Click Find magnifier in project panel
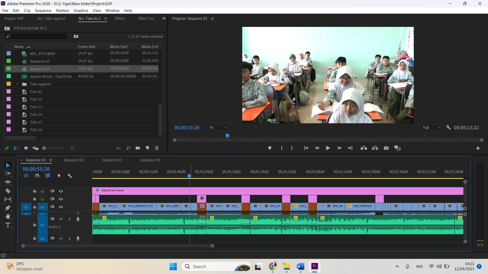The image size is (488, 274). [x=128, y=148]
